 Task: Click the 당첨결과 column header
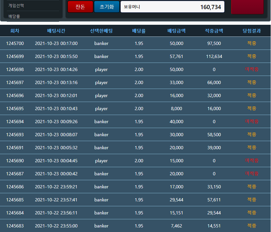pos(252,31)
